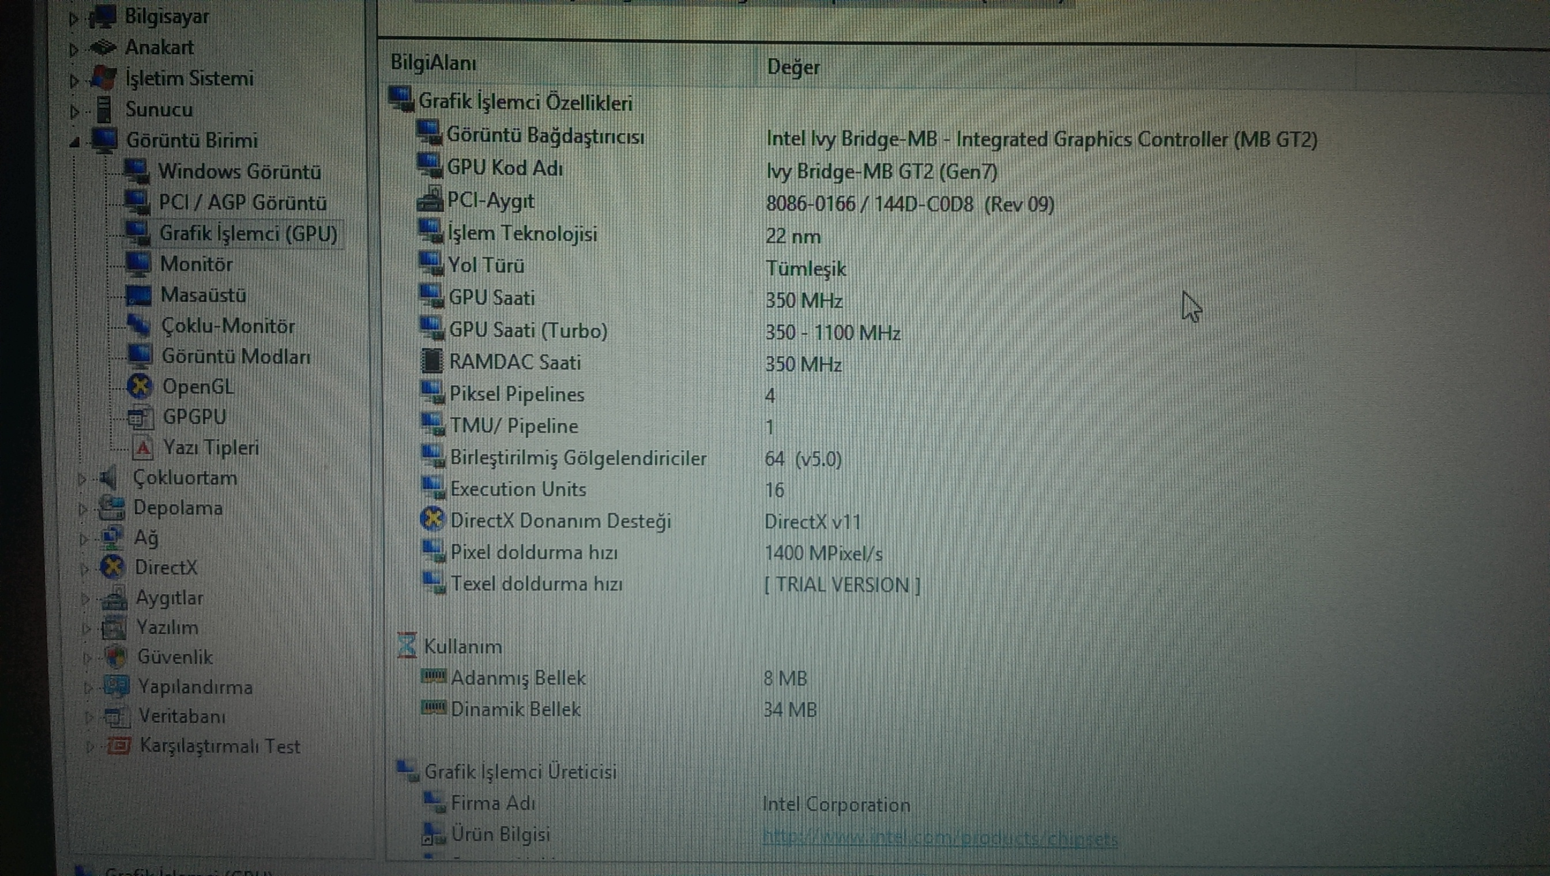This screenshot has width=1550, height=876.
Task: Click the Çoklu-Monitör icon
Action: (x=138, y=326)
